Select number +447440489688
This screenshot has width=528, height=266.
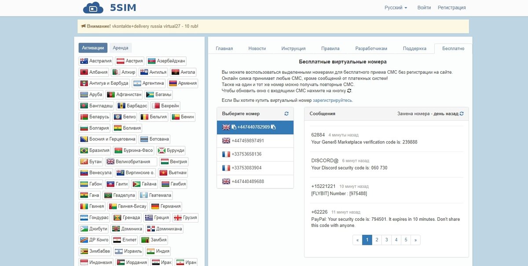(x=255, y=182)
